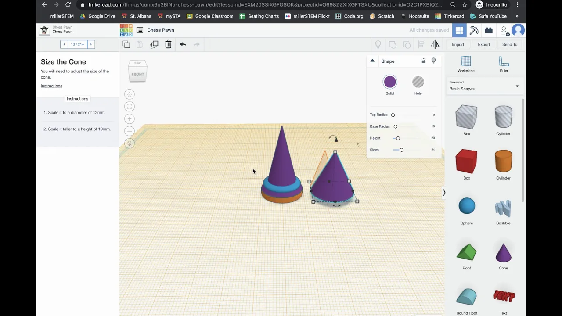Lock editing with the padlock icon
The image size is (562, 316).
(424, 61)
